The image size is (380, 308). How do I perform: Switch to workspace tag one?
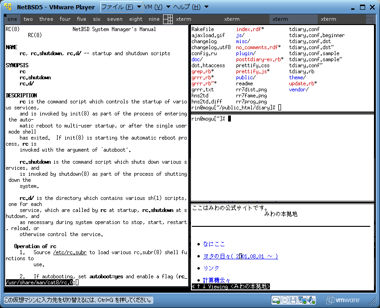click(12, 19)
